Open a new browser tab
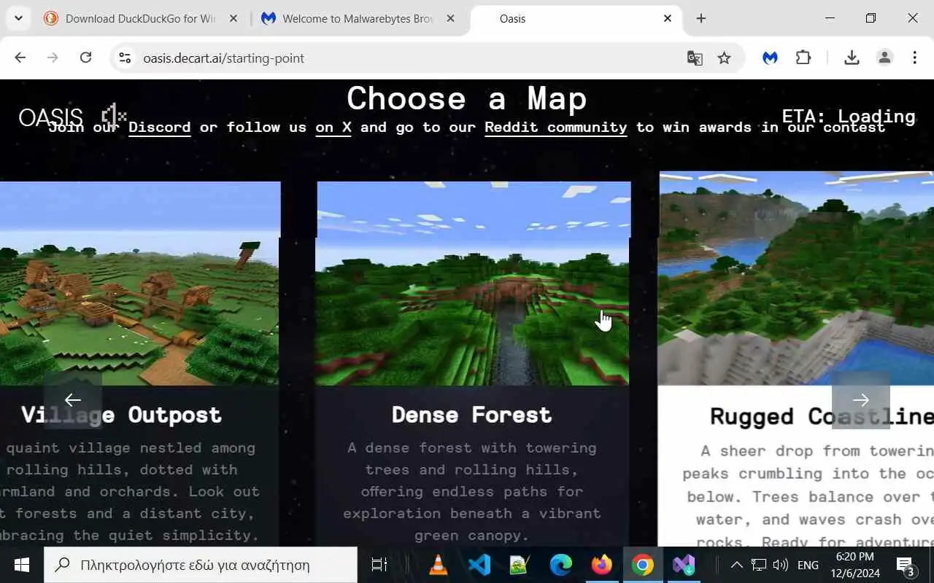The image size is (934, 583). 701,18
